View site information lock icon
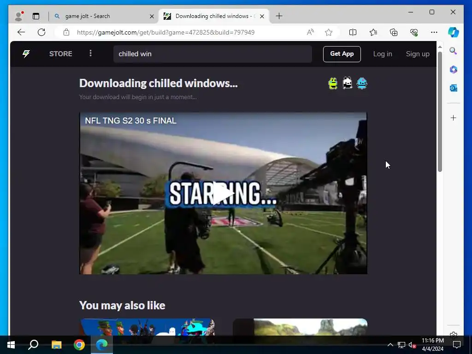This screenshot has height=354, width=472. point(66,32)
